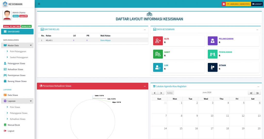264x139 pixels.
Task: Select KELAS 1 row text
Action: point(49,40)
